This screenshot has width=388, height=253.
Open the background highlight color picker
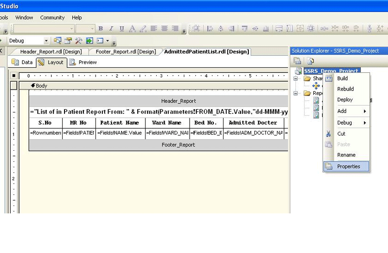click(x=143, y=29)
